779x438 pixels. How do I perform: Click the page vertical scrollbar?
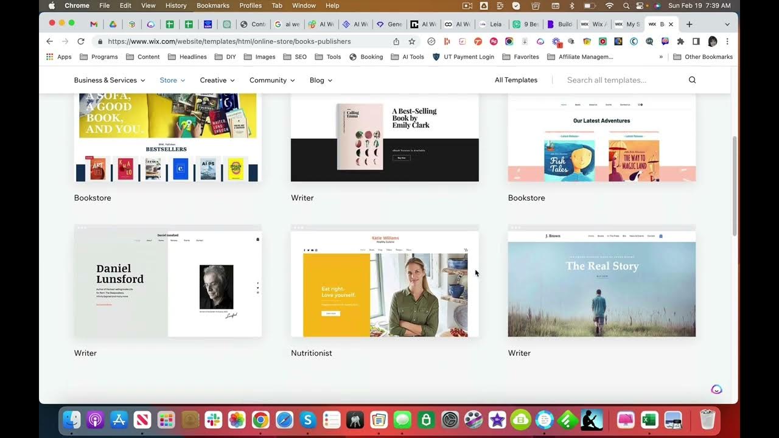coord(735,186)
